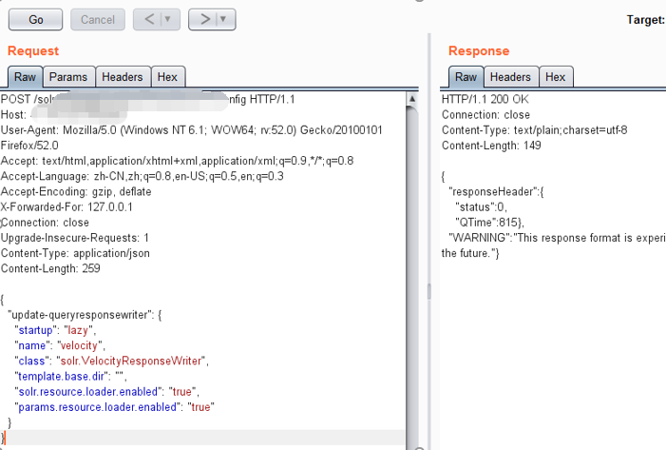The height and width of the screenshot is (450, 666).
Task: Click the "solr.resource.loader.enabled" line
Action: click(x=106, y=391)
